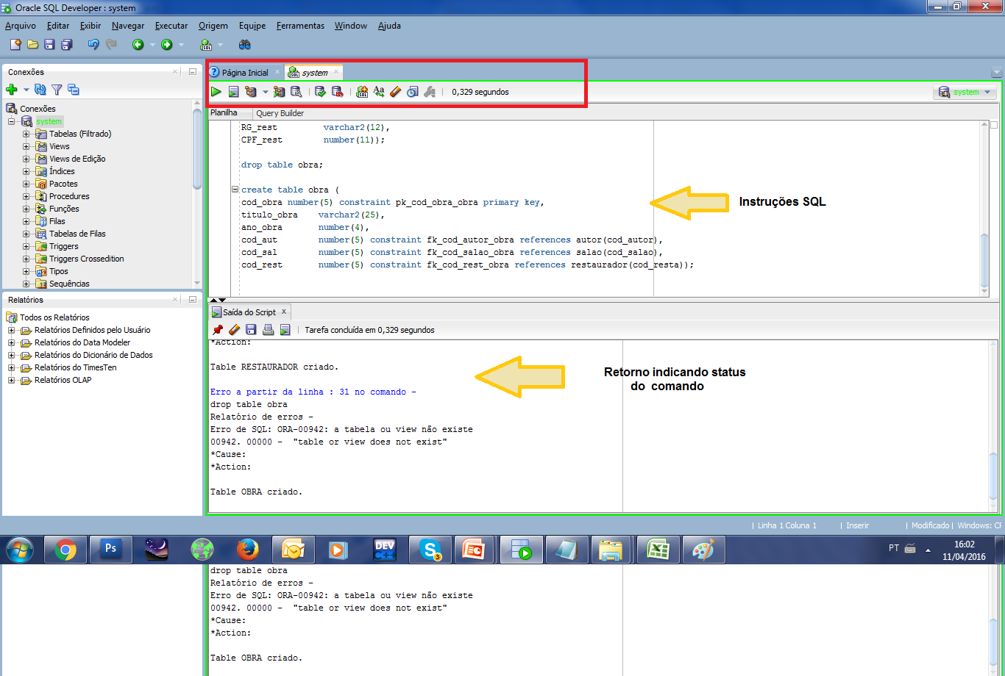
Task: Pin the Saída do Script output
Action: click(x=218, y=329)
